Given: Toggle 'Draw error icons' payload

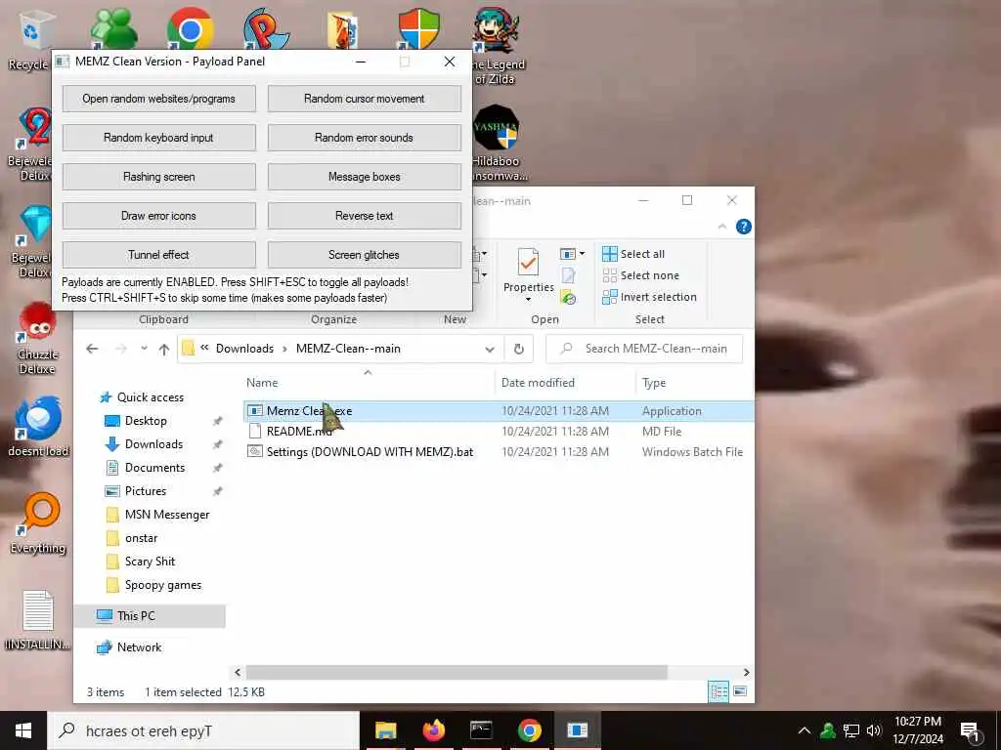Looking at the screenshot, I should [159, 216].
